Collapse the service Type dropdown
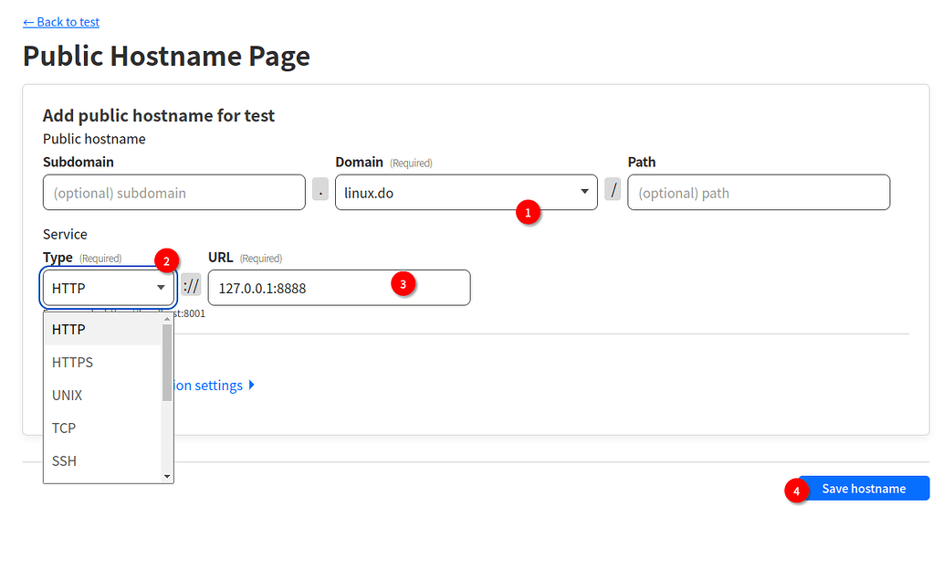The image size is (943, 571). (109, 288)
